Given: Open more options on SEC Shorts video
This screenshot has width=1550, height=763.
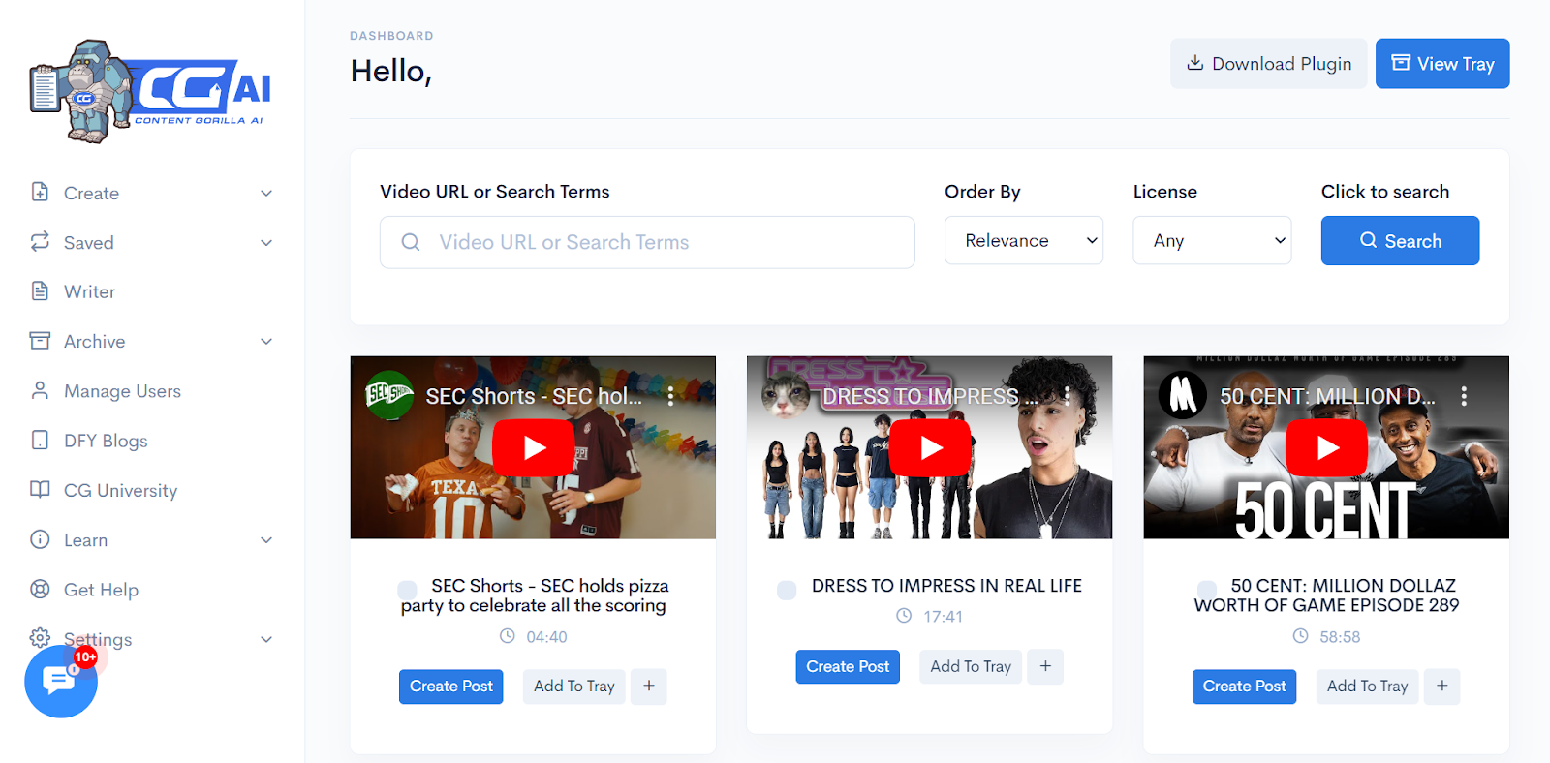Looking at the screenshot, I should tap(670, 396).
